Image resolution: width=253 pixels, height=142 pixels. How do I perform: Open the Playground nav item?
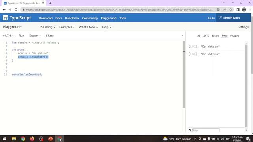coord(109,18)
